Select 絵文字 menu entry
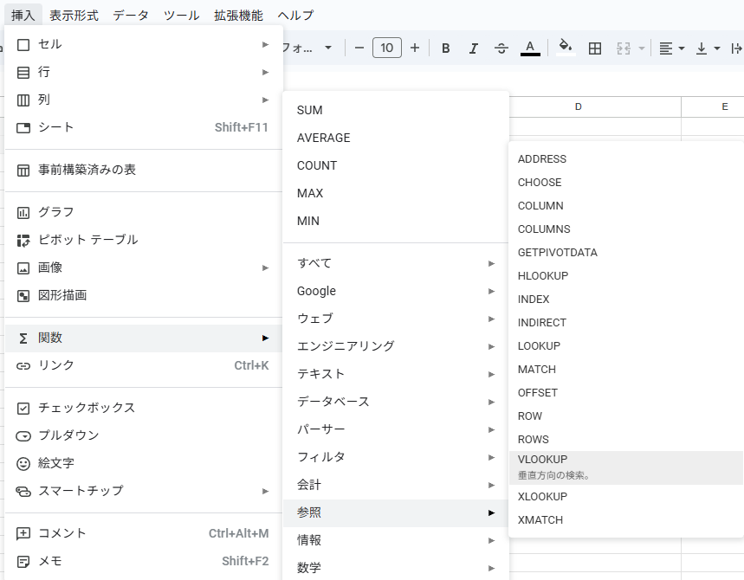This screenshot has height=580, width=744. pos(143,463)
